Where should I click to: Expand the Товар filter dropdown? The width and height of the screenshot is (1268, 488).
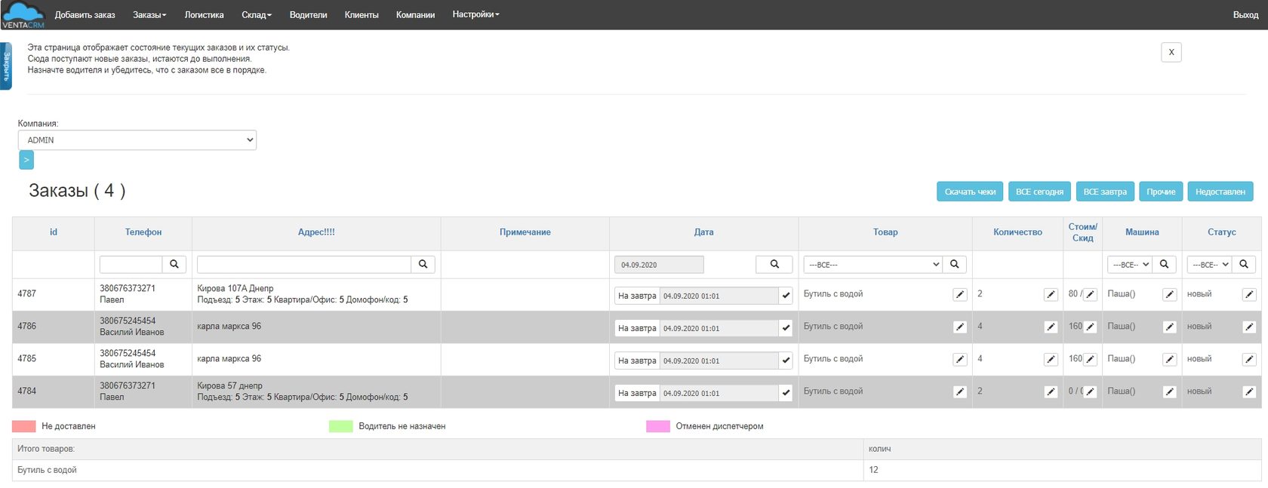click(873, 265)
